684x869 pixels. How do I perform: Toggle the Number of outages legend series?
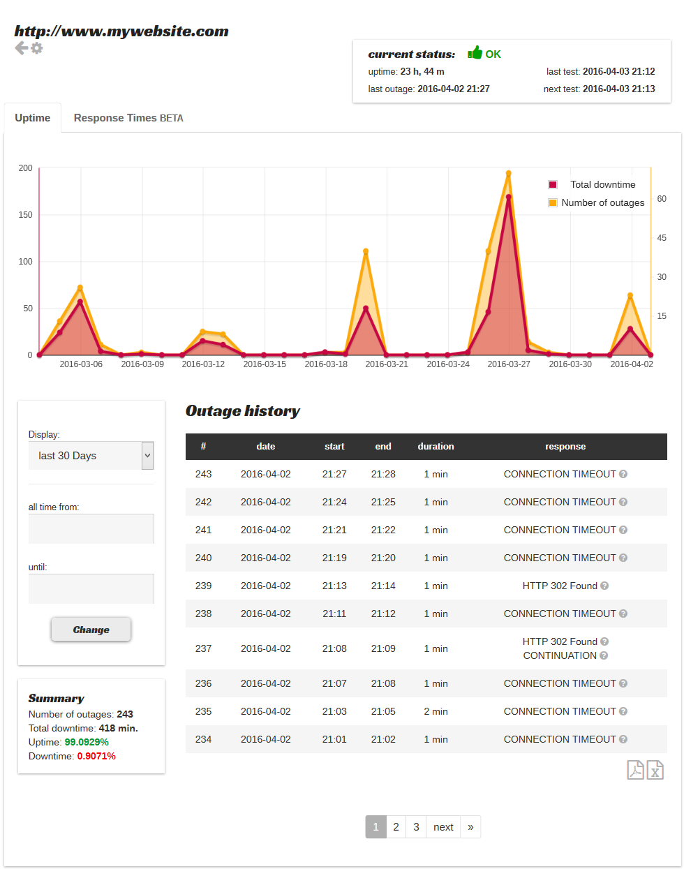click(553, 203)
